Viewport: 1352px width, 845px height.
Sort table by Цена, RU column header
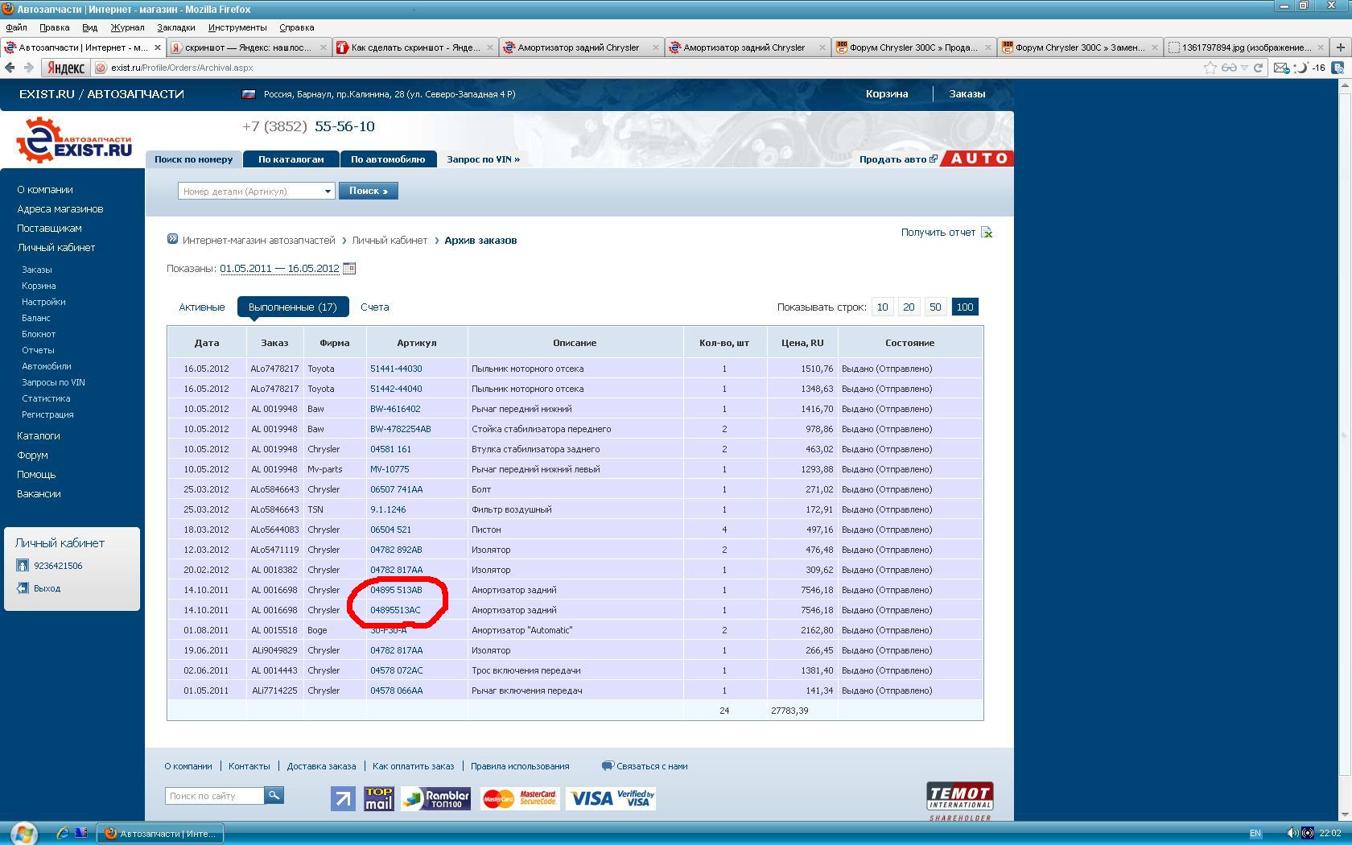click(x=802, y=343)
